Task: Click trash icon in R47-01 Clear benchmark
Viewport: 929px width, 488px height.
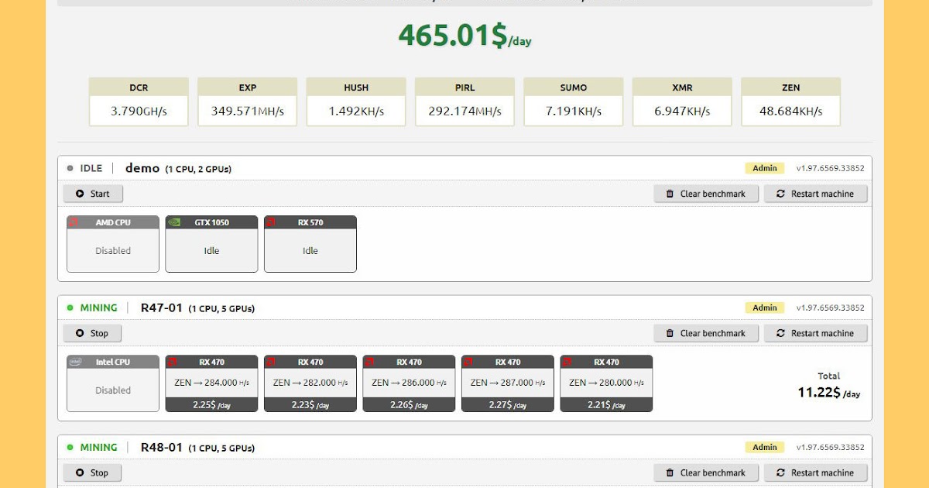Action: coord(670,333)
